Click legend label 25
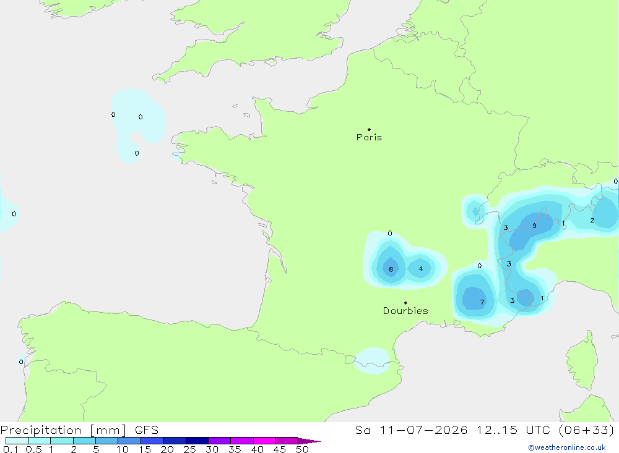This screenshot has height=453, width=619. [x=189, y=449]
